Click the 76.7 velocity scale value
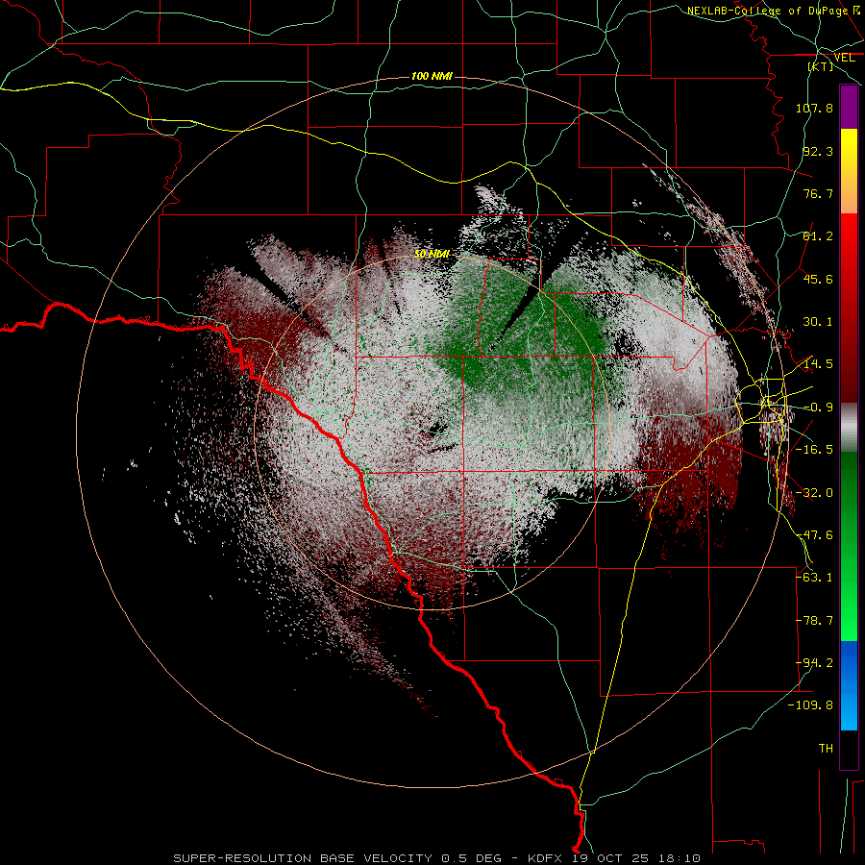This screenshot has width=865, height=865. [818, 193]
